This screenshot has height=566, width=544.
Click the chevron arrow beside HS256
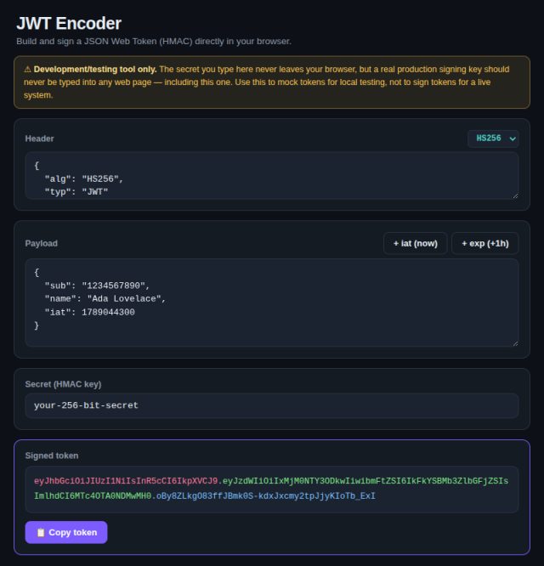(x=513, y=139)
